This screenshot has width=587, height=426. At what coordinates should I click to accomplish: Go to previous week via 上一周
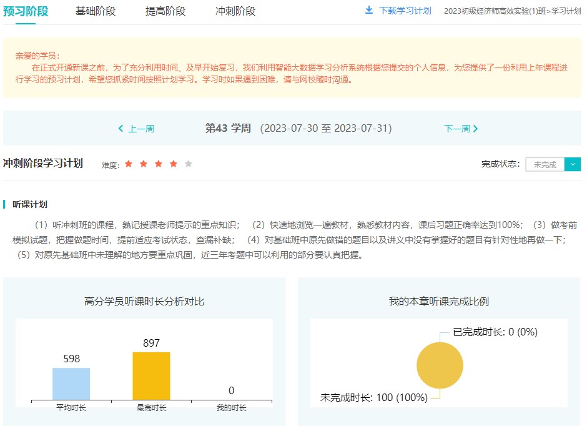[x=141, y=129]
